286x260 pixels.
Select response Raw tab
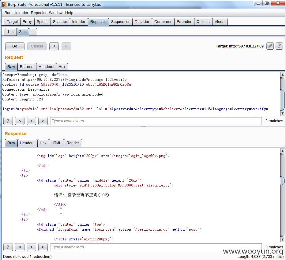(11, 143)
